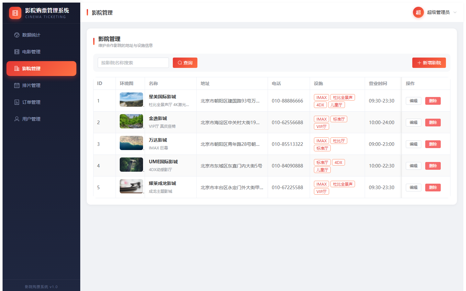The image size is (466, 291).
Task: Click the business hours 10:00-24:00
Action: click(382, 123)
